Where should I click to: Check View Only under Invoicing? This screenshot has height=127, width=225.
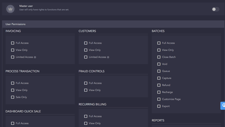click(x=13, y=50)
